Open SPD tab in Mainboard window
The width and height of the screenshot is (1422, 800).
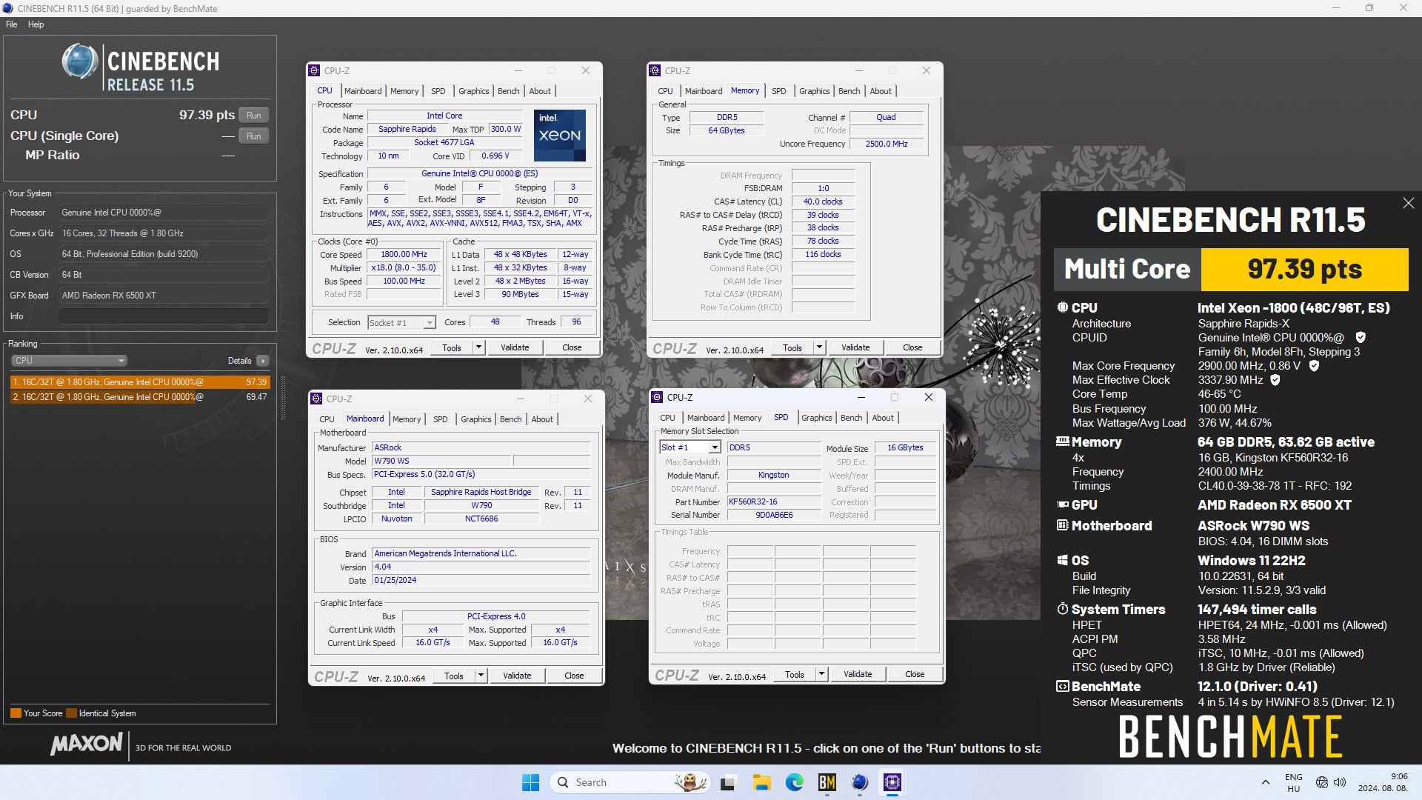440,419
